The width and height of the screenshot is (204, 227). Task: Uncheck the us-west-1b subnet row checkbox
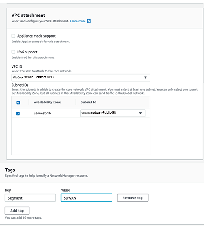pyautogui.click(x=18, y=113)
